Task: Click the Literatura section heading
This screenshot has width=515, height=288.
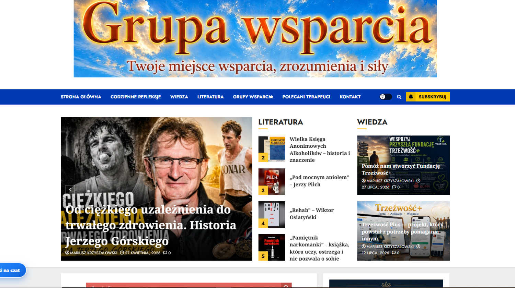Action: pos(281,122)
